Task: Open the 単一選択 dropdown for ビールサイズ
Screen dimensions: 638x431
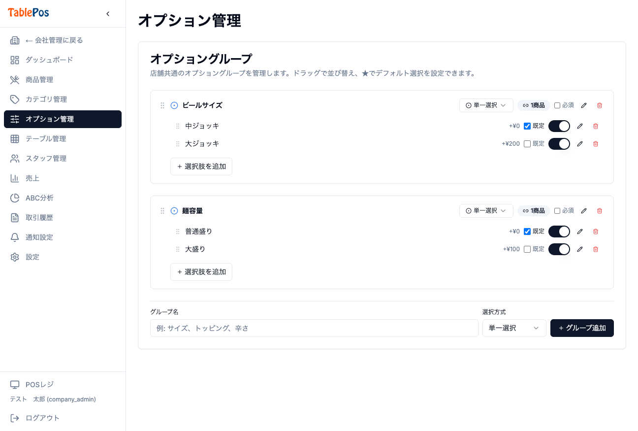Action: tap(486, 105)
